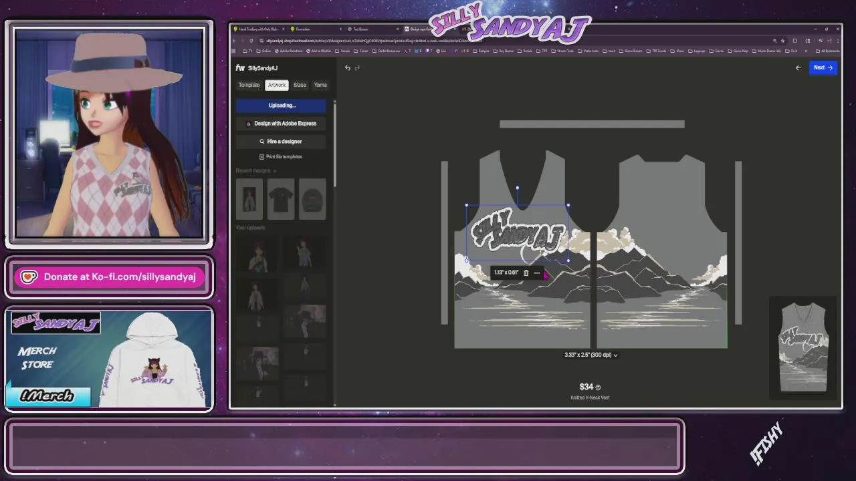This screenshot has width=856, height=481.
Task: Click the SillySandyAJ shop name
Action: [262, 68]
